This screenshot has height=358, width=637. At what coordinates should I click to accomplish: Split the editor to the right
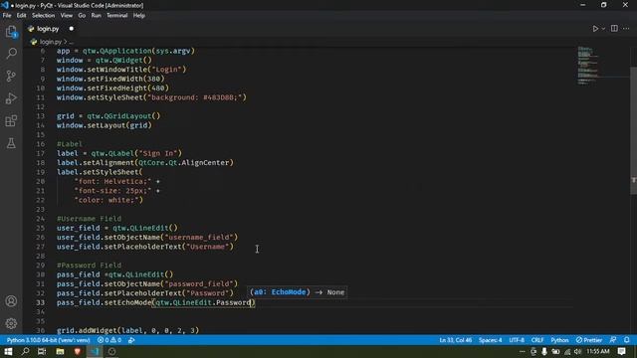(614, 29)
